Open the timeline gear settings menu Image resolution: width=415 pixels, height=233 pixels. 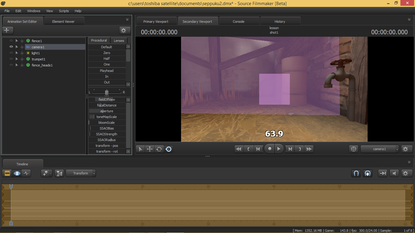406,173
